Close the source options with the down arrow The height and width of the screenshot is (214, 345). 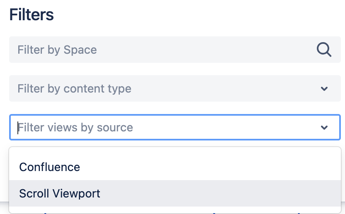point(324,128)
